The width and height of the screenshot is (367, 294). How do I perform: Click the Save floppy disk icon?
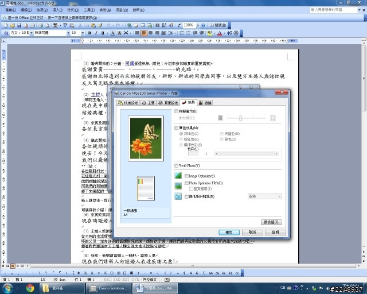pos(19,25)
